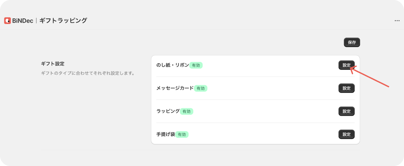Open 設定 for メッセージカード
Image resolution: width=404 pixels, height=166 pixels.
point(346,88)
